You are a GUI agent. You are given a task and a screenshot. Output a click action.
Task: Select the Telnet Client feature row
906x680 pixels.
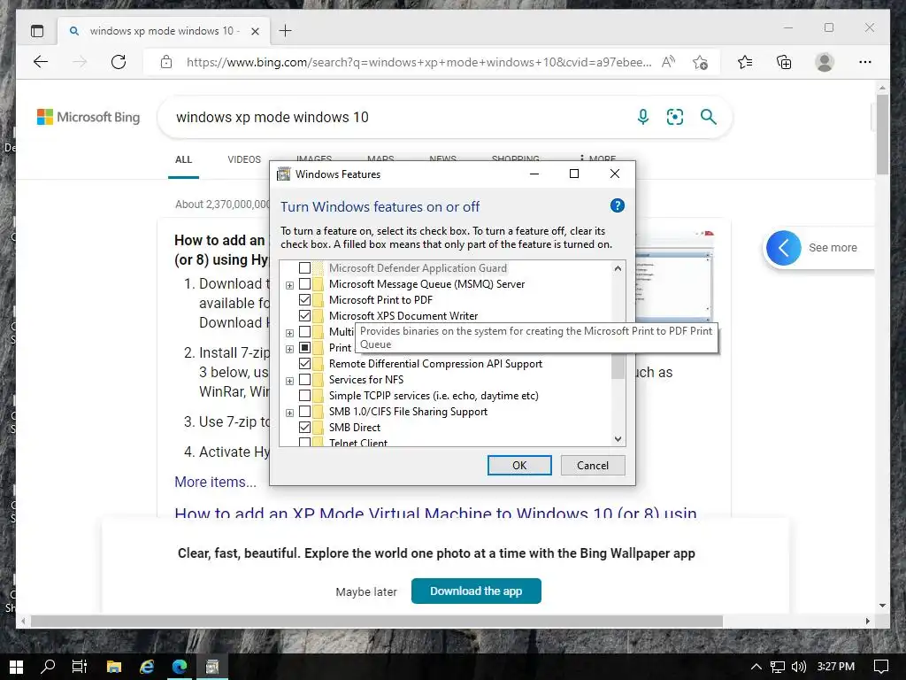click(358, 443)
